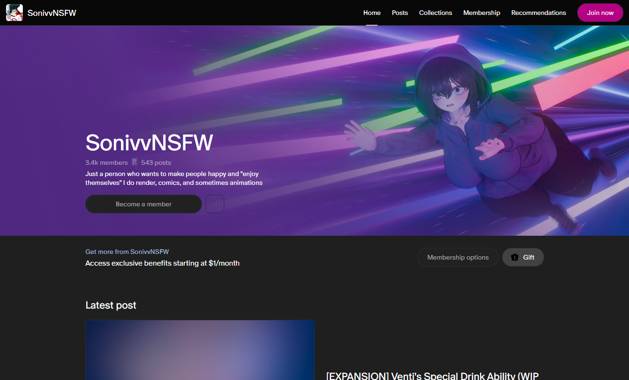Viewport: 629px width, 380px height.
Task: Click Become a member button
Action: coord(144,204)
